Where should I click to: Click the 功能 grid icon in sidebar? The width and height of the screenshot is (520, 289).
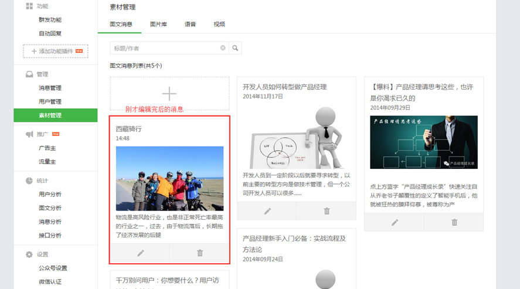click(x=29, y=6)
